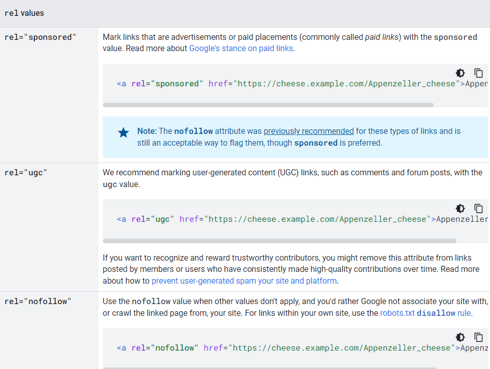Toggle dark theme on ugc code block

460,209
